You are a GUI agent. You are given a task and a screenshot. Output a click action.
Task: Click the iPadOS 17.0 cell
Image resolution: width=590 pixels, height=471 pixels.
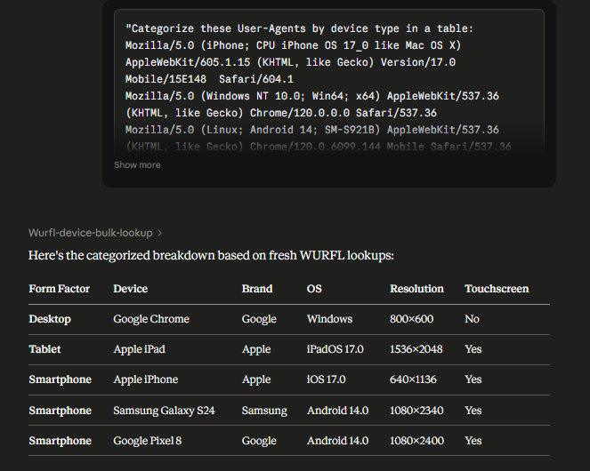(x=335, y=349)
